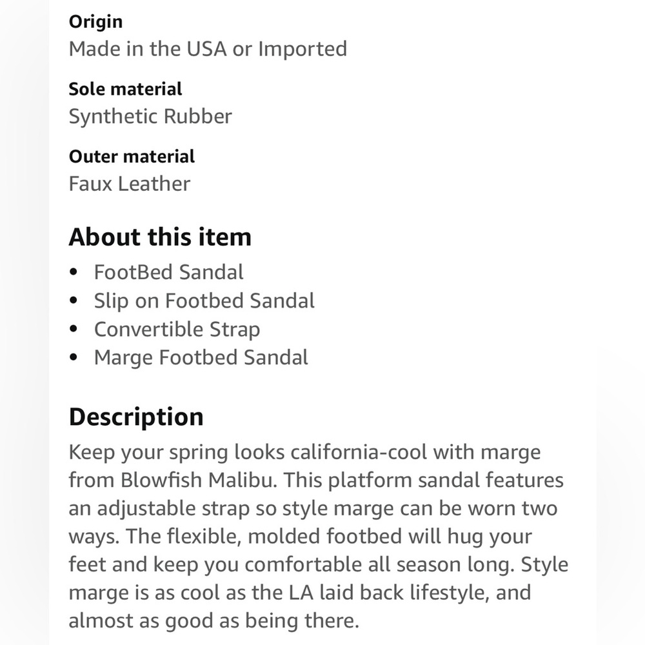Click the 'molded footbed' phrase
This screenshot has height=645, width=645.
coord(324,537)
